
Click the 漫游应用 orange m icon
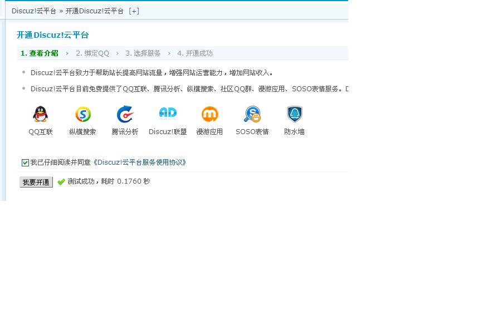pyautogui.click(x=210, y=114)
